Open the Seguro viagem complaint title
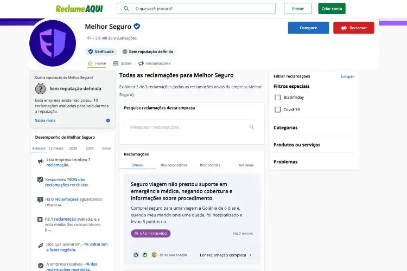Image resolution: width=407 pixels, height=271 pixels. [x=181, y=191]
